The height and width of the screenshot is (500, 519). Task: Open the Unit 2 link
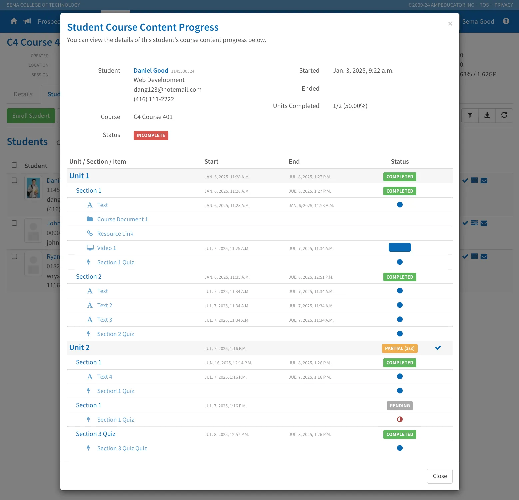coord(79,348)
